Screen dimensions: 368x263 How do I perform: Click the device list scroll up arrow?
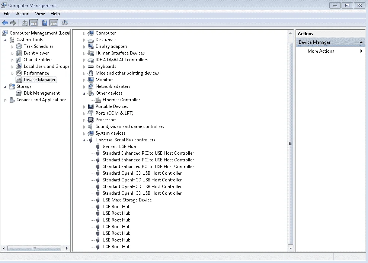click(291, 33)
